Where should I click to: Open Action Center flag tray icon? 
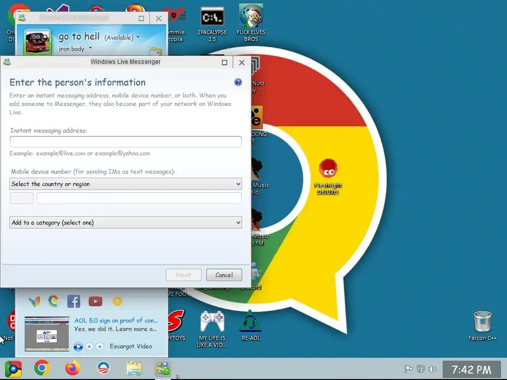(x=408, y=369)
